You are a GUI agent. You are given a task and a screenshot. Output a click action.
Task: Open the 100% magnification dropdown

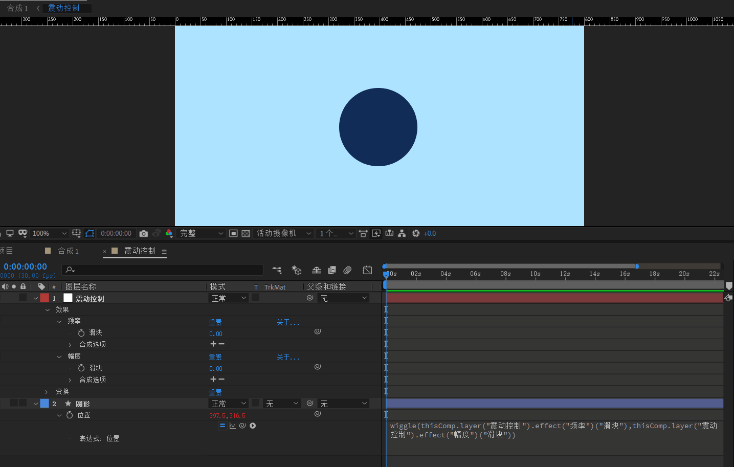click(x=50, y=233)
